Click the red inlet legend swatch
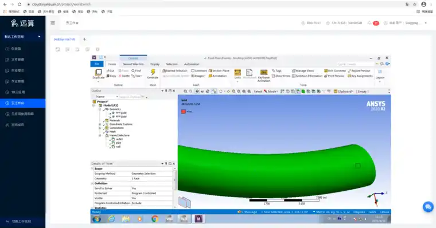This screenshot has height=228, width=436. [184, 112]
